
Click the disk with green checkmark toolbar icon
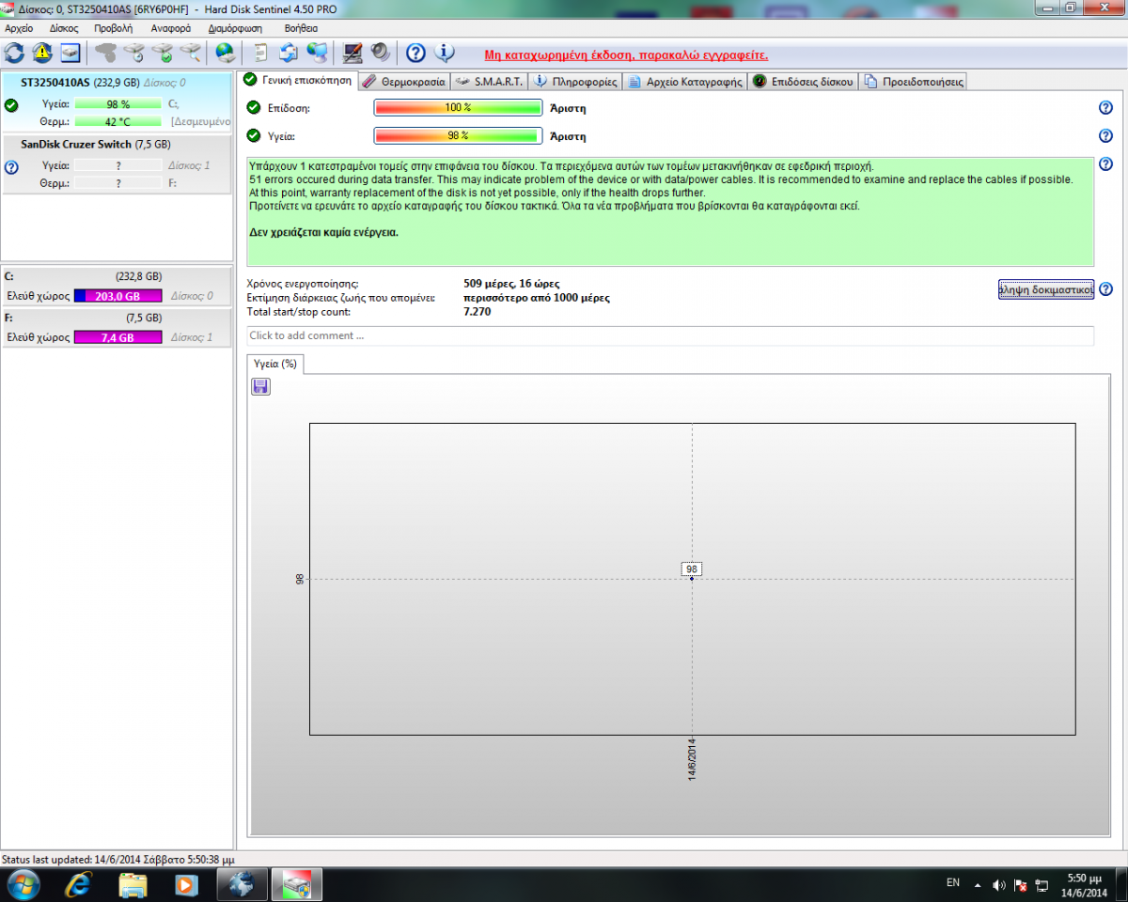(162, 53)
